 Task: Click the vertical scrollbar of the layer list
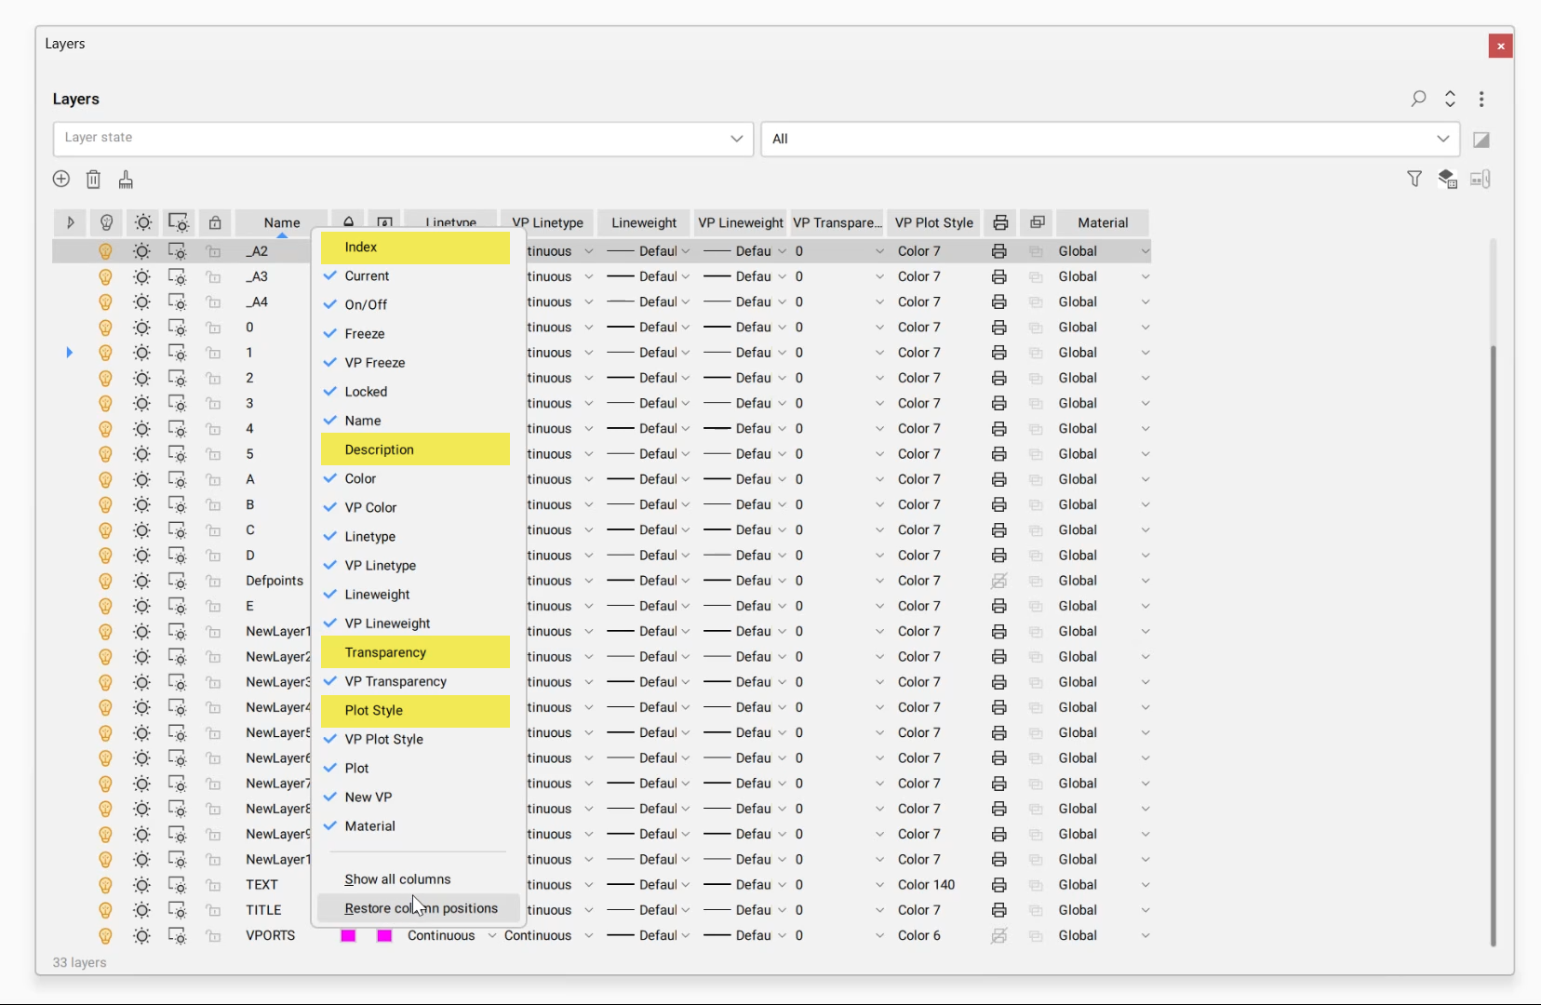(1493, 646)
